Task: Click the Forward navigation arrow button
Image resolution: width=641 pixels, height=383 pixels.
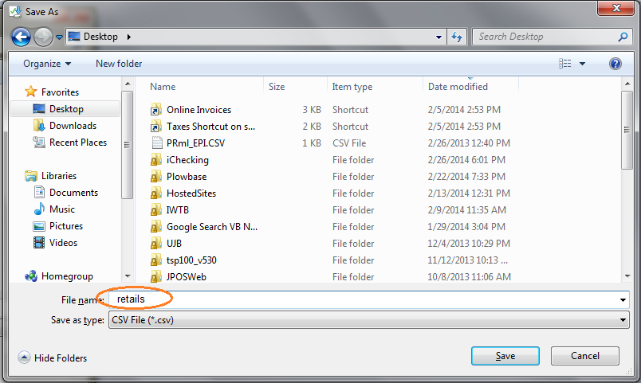Action: [x=43, y=37]
